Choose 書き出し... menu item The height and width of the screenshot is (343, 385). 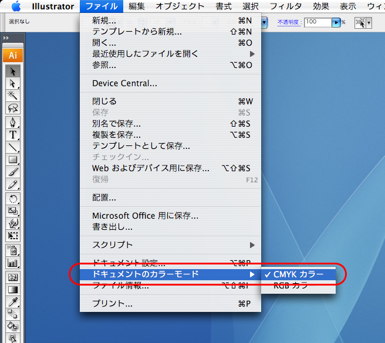170,227
